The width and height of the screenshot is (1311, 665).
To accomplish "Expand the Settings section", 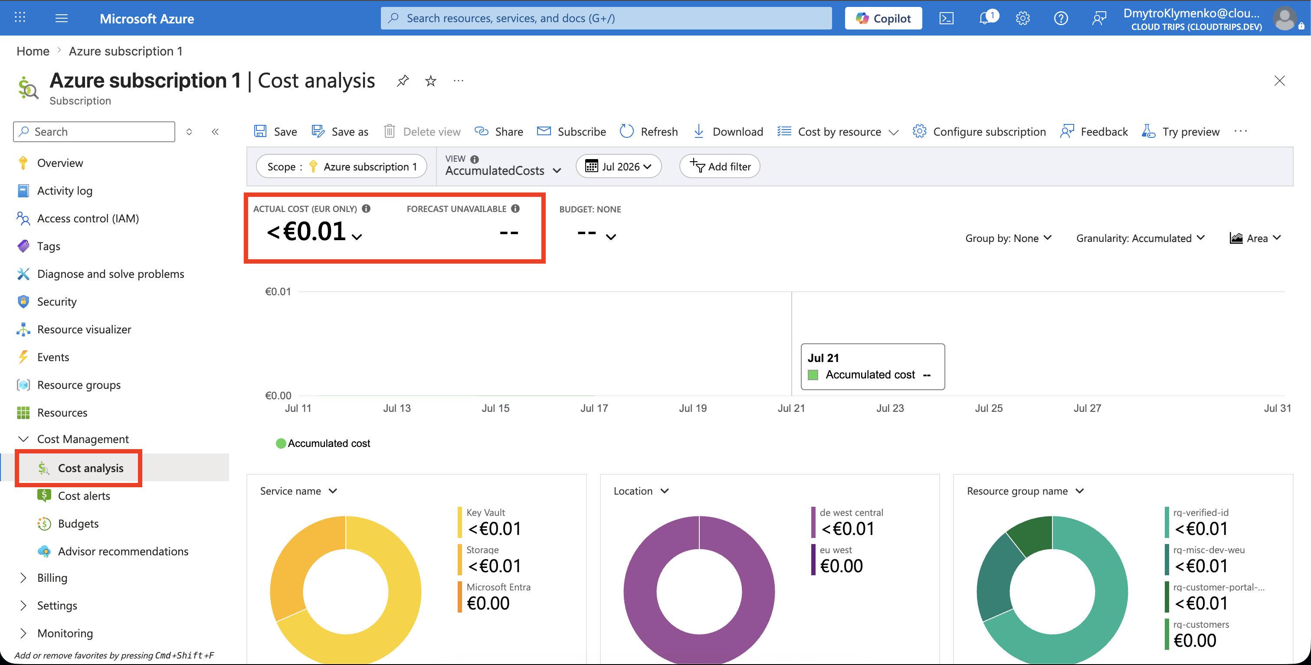I will [23, 606].
